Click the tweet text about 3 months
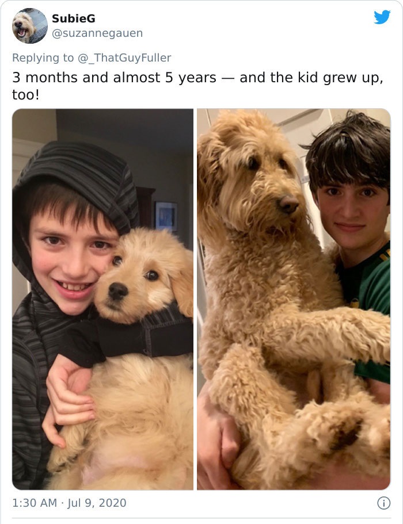403x524 pixels. coord(197,86)
